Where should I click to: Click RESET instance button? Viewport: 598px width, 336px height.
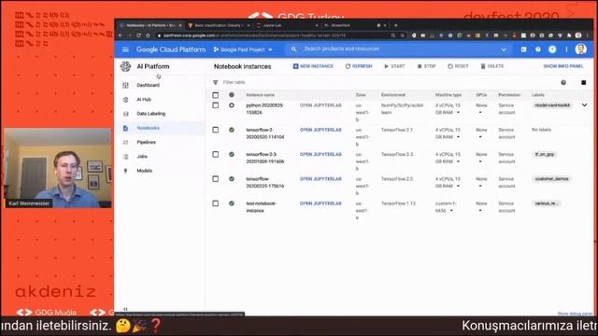(x=458, y=66)
